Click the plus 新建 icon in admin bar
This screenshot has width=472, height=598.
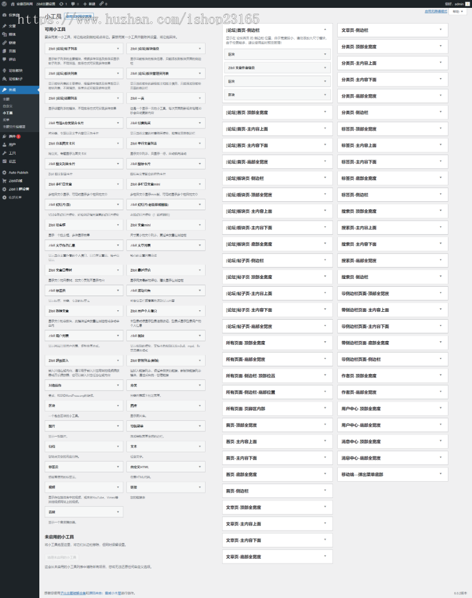(85, 4)
